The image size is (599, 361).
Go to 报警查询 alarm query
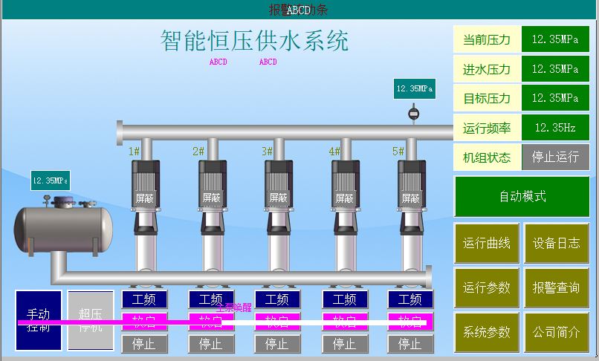556,287
